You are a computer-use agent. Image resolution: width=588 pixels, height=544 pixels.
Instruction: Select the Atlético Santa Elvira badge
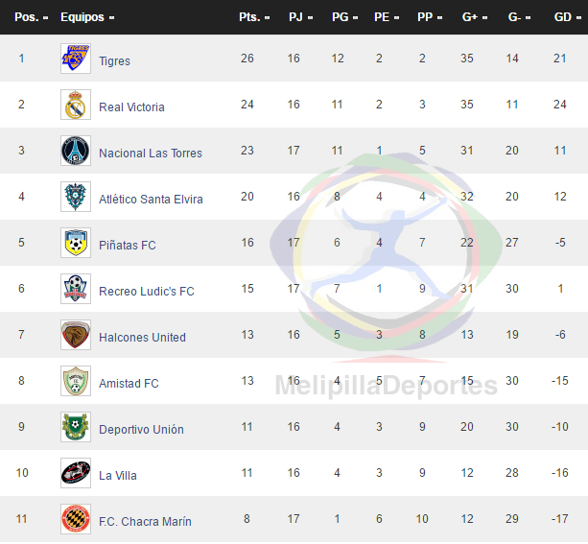coord(76,197)
